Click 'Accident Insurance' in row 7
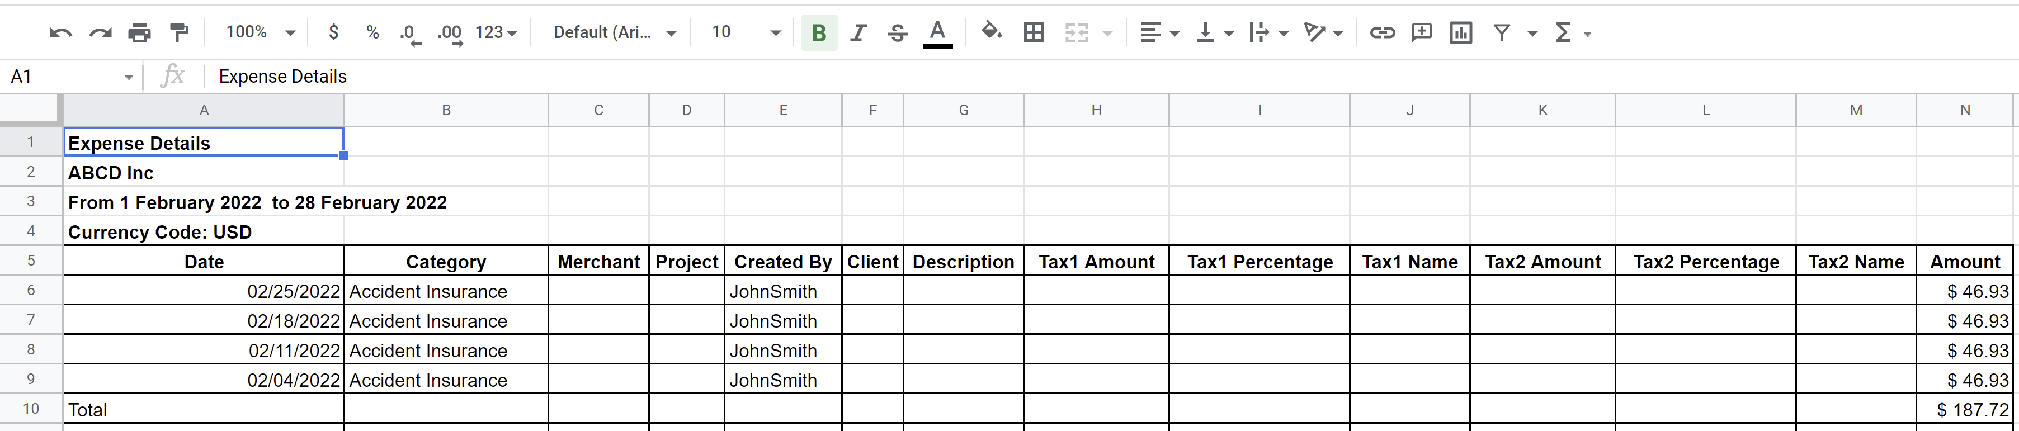Screen dimensions: 2019x431 [446, 320]
